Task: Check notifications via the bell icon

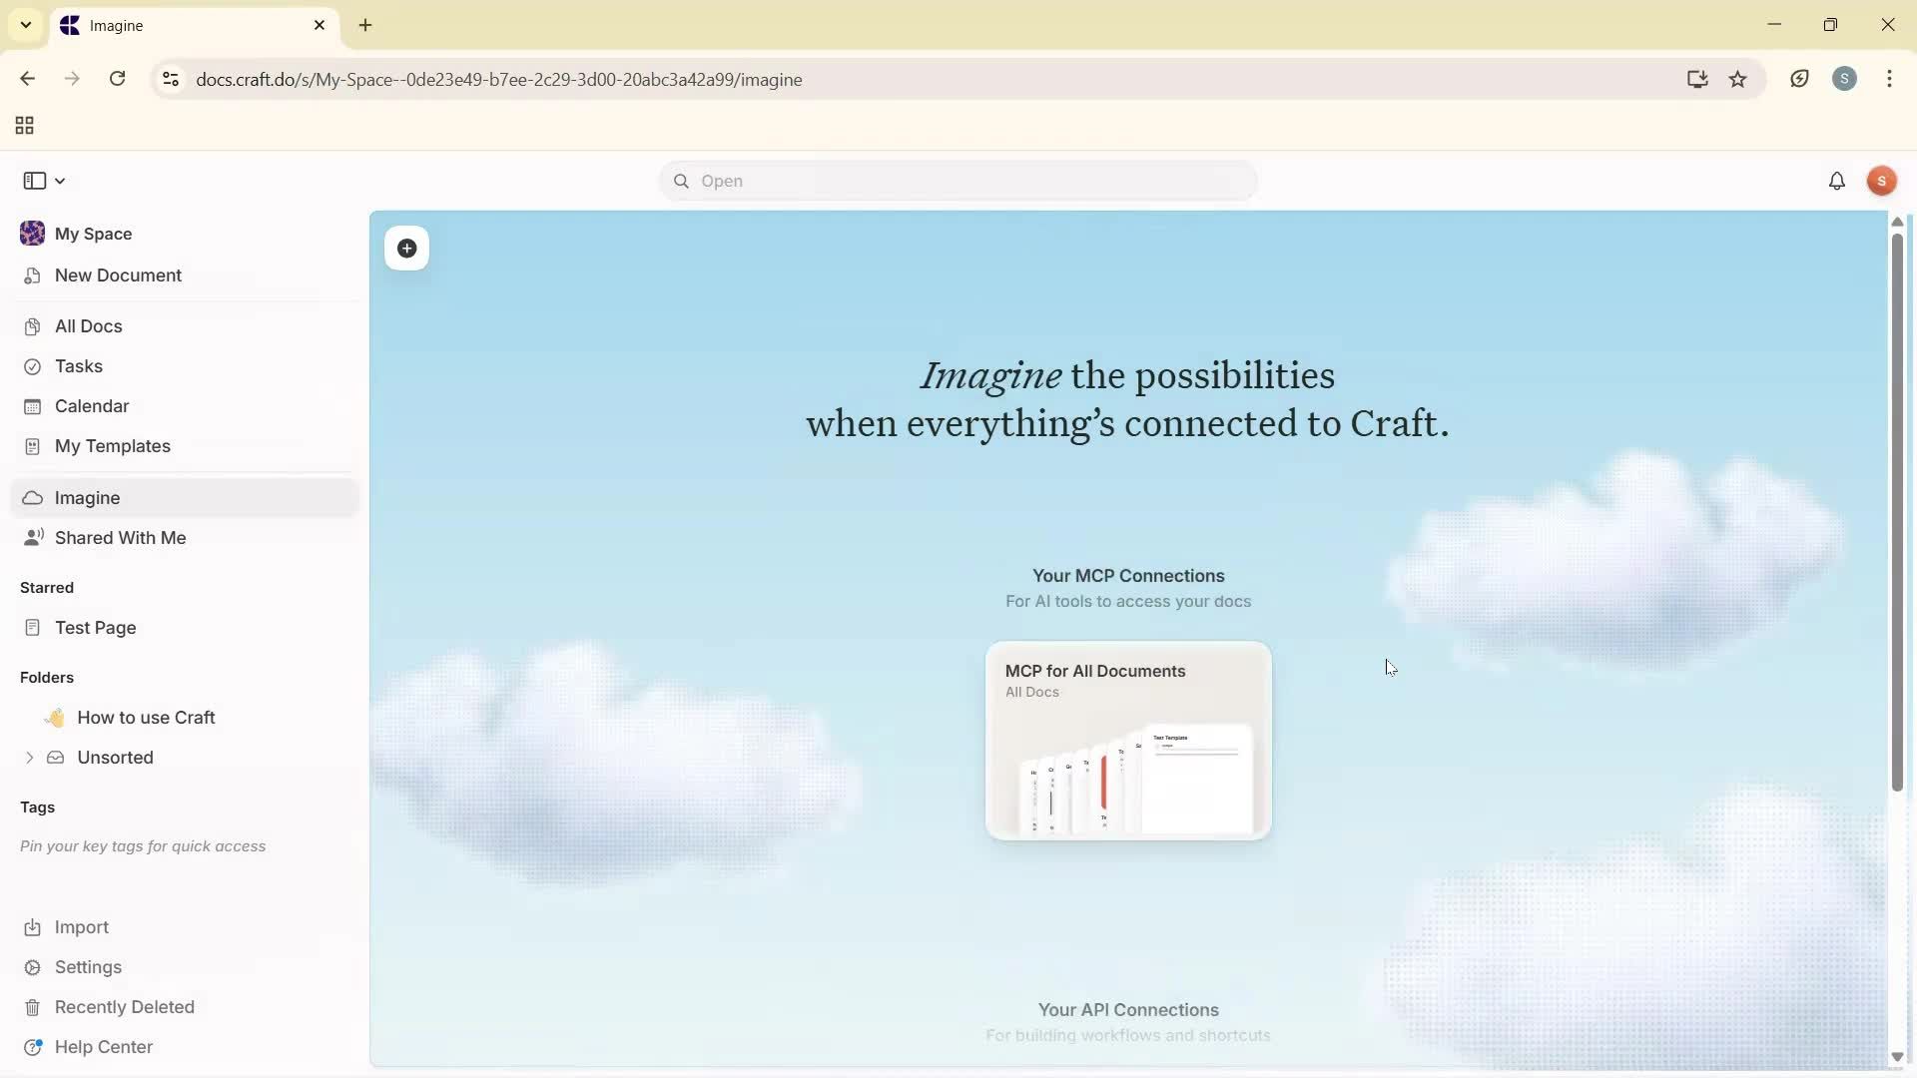Action: [x=1838, y=181]
